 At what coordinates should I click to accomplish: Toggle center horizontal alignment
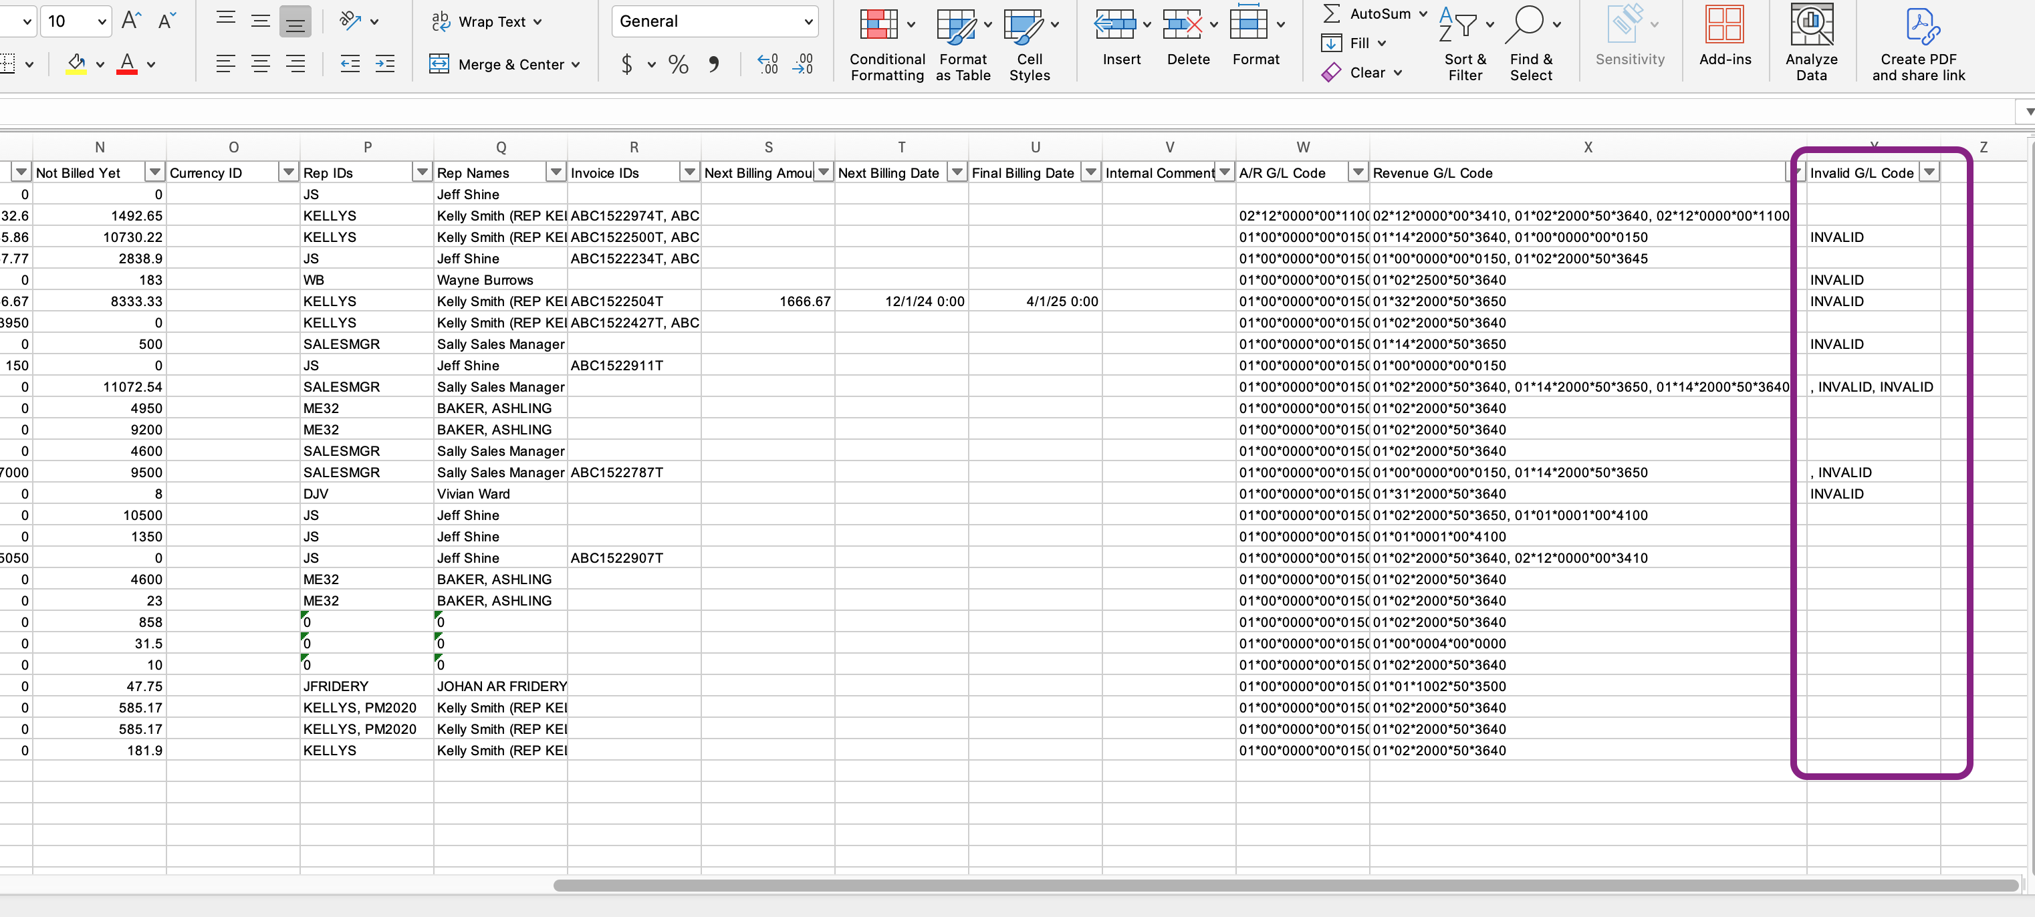click(261, 64)
